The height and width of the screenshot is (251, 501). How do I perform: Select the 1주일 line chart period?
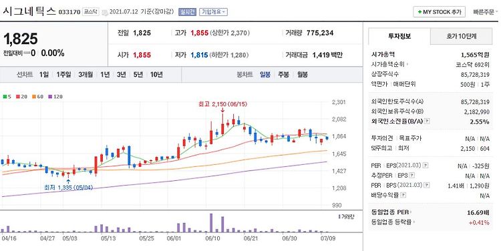tap(63, 75)
